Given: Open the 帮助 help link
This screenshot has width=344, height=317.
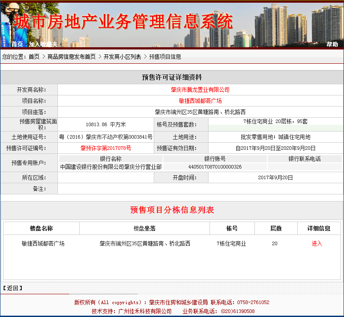Looking at the screenshot, I should click(332, 44).
